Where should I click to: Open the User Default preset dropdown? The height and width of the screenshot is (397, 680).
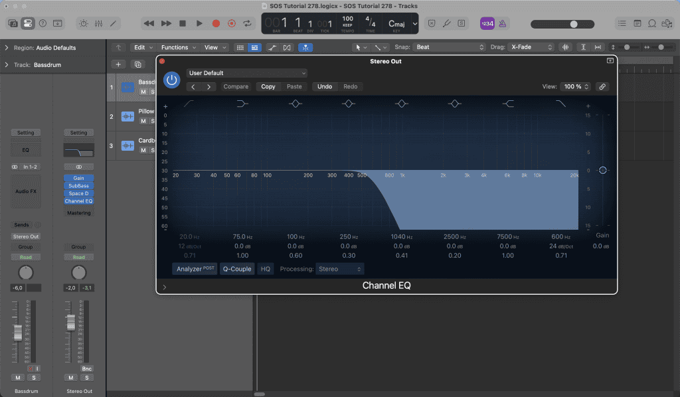247,73
